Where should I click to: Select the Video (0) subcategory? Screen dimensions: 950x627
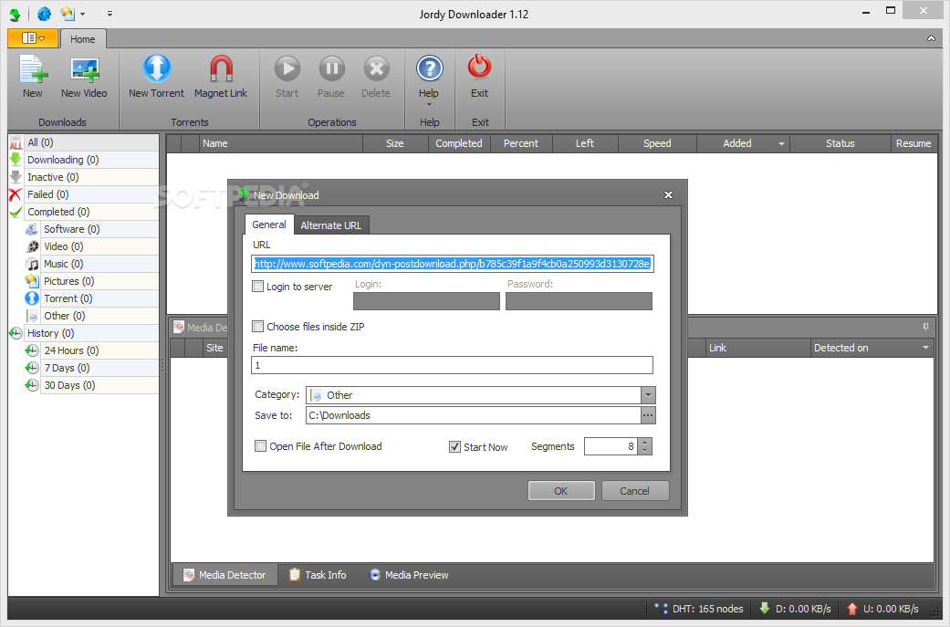click(x=91, y=246)
